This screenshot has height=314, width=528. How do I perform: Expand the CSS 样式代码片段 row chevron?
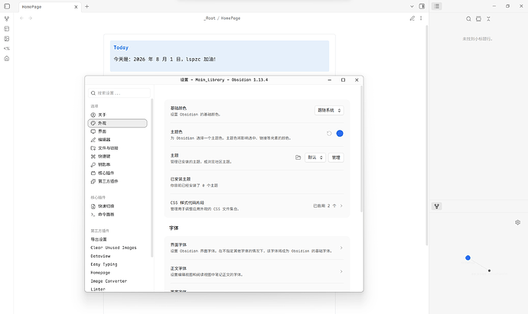341,206
